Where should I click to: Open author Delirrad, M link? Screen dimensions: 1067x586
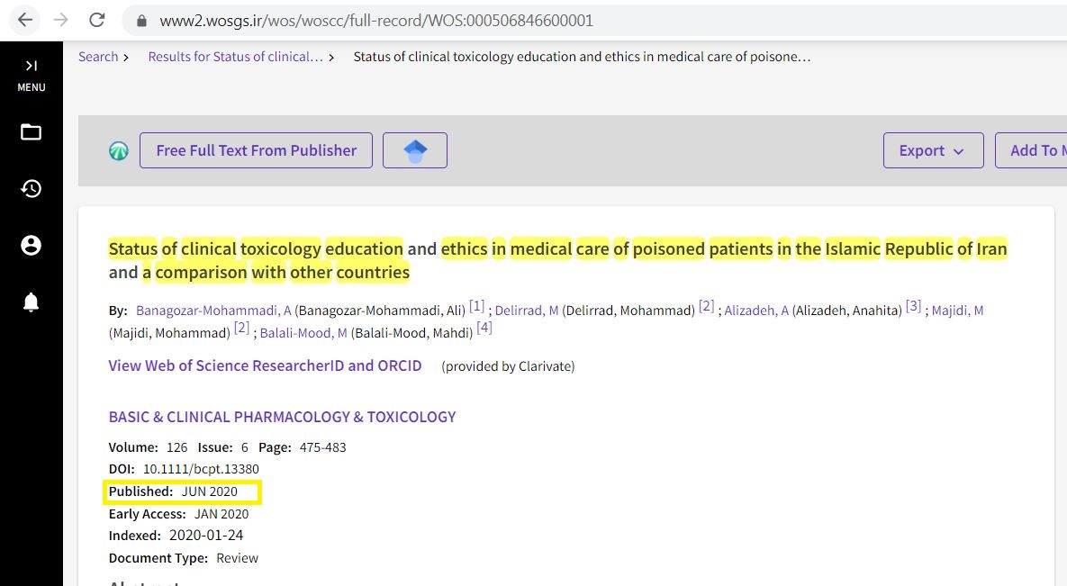point(527,311)
